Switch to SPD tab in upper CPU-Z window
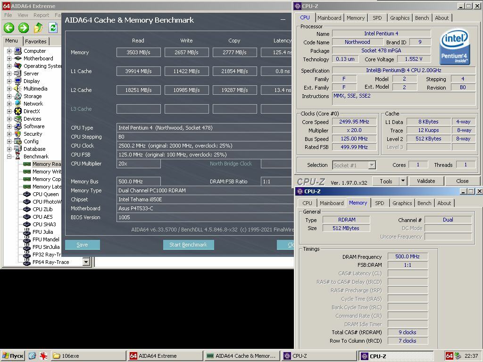This screenshot has width=483, height=362. point(377,18)
